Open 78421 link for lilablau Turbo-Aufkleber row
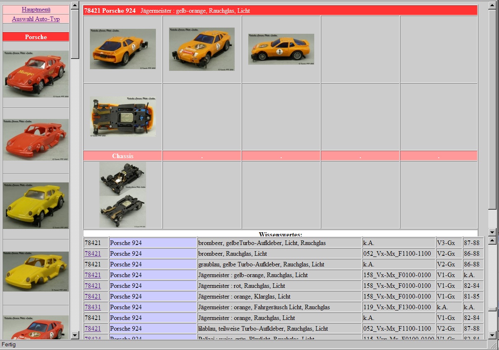This screenshot has width=499, height=350. pos(92,329)
